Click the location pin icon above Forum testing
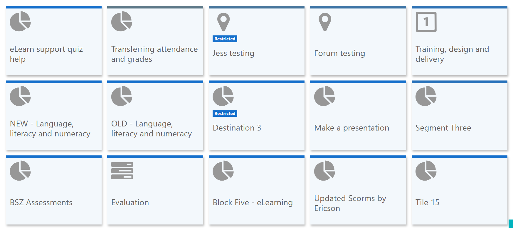The width and height of the screenshot is (513, 228). (x=325, y=22)
